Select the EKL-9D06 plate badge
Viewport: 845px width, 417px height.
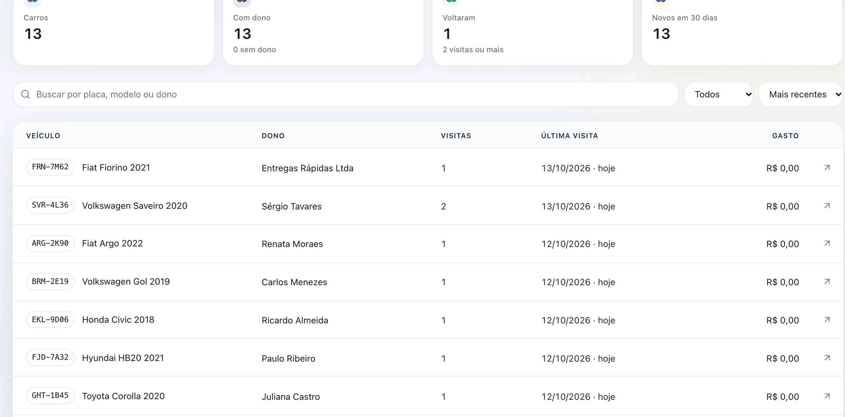pyautogui.click(x=50, y=320)
